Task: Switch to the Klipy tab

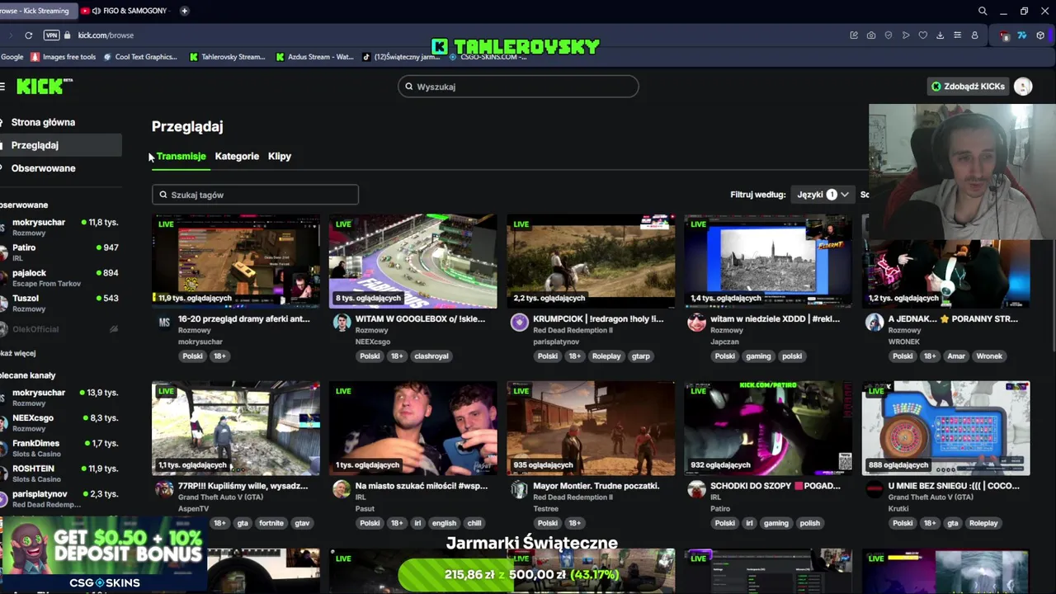Action: tap(280, 156)
